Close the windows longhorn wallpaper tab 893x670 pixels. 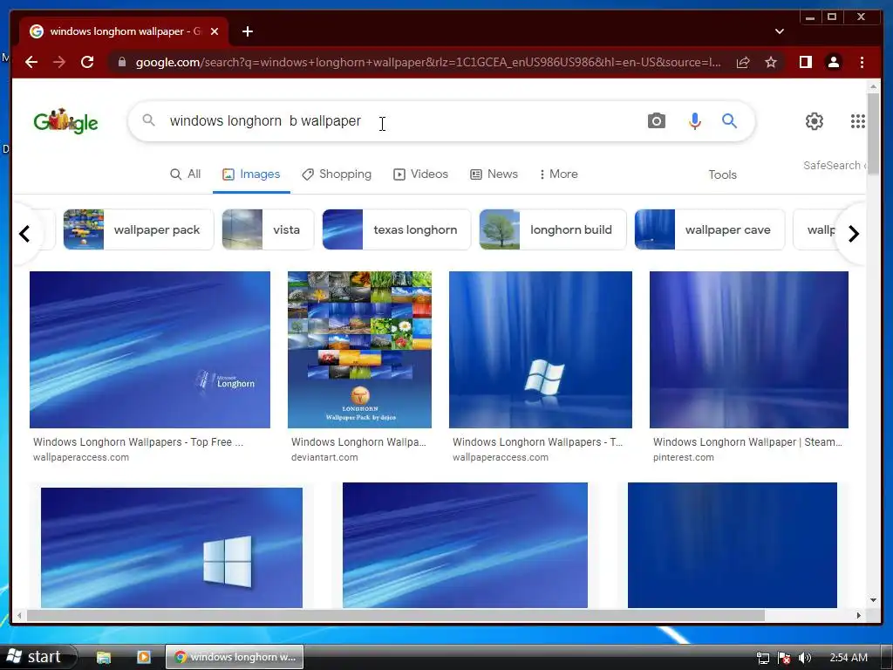215,31
